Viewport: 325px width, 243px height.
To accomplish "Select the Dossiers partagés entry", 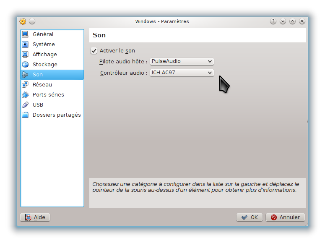I will [x=52, y=115].
